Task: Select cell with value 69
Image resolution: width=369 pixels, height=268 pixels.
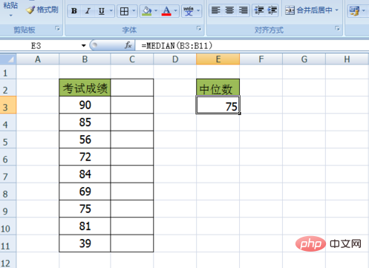Action: pos(85,192)
